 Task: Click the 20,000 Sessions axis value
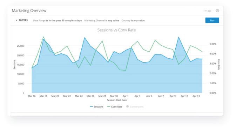(20, 56)
